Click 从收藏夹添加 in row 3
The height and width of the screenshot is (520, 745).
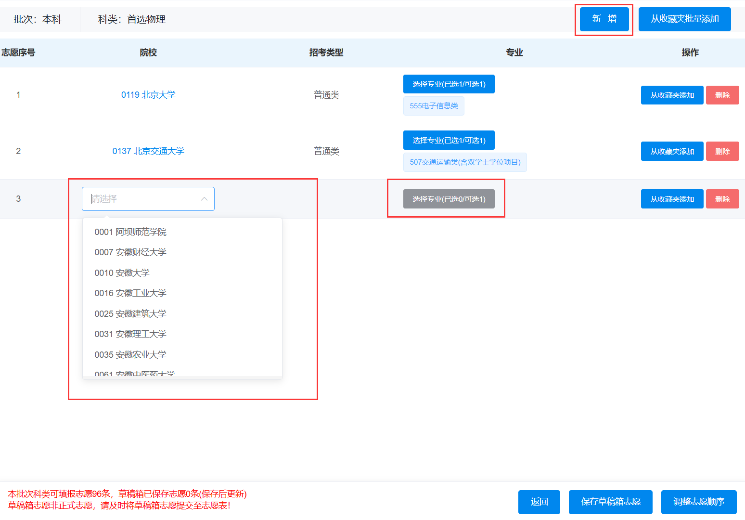tap(672, 199)
